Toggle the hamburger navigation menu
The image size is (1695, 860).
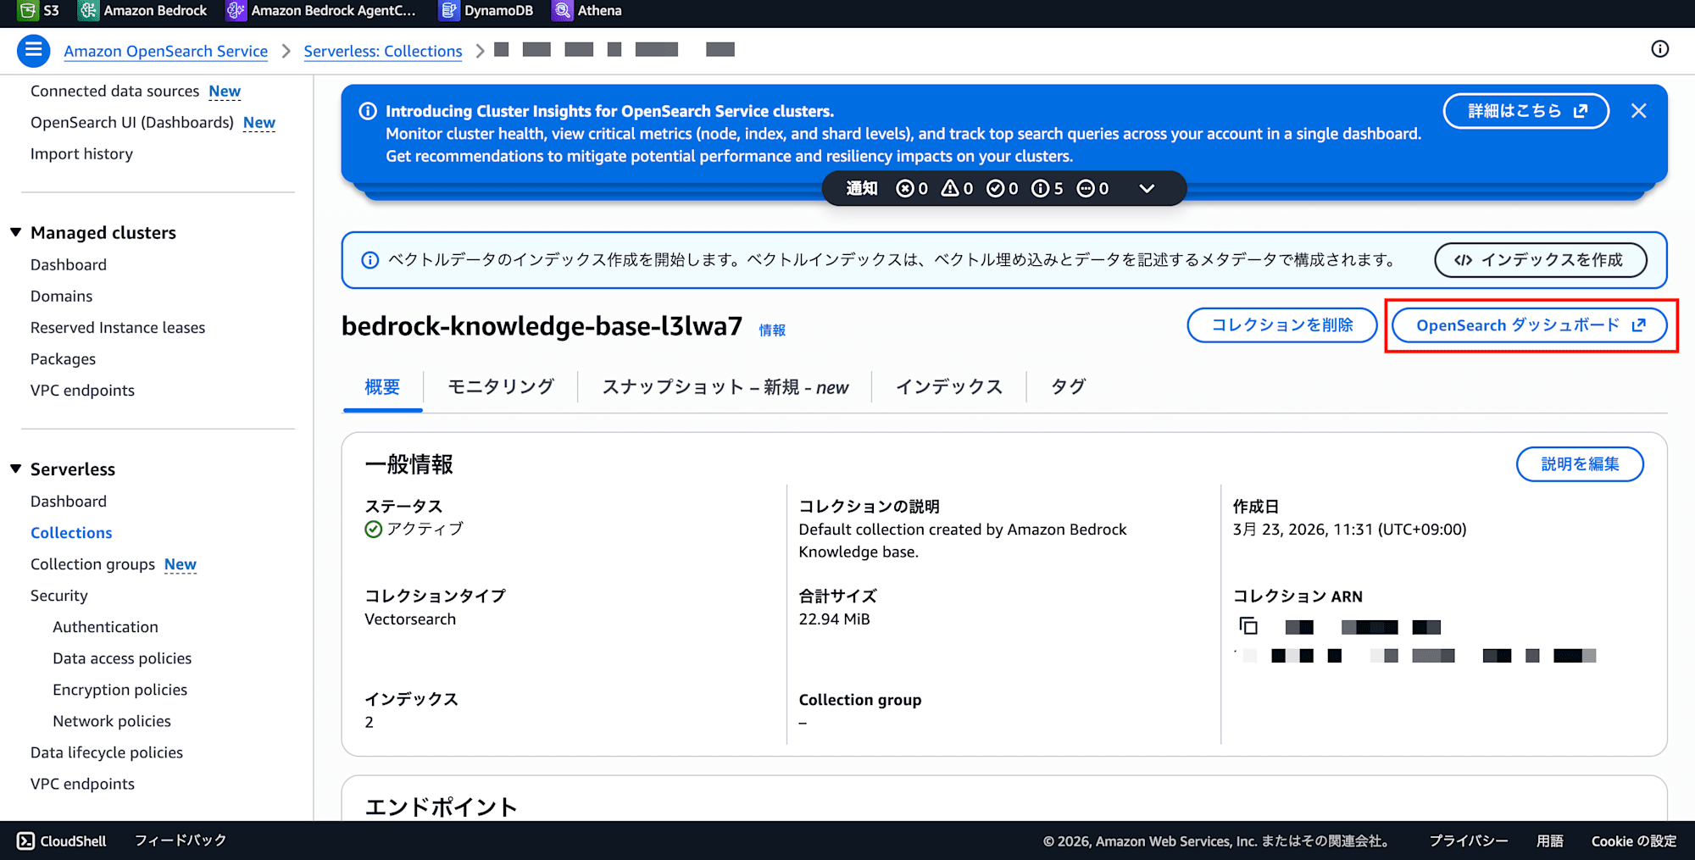pos(33,51)
